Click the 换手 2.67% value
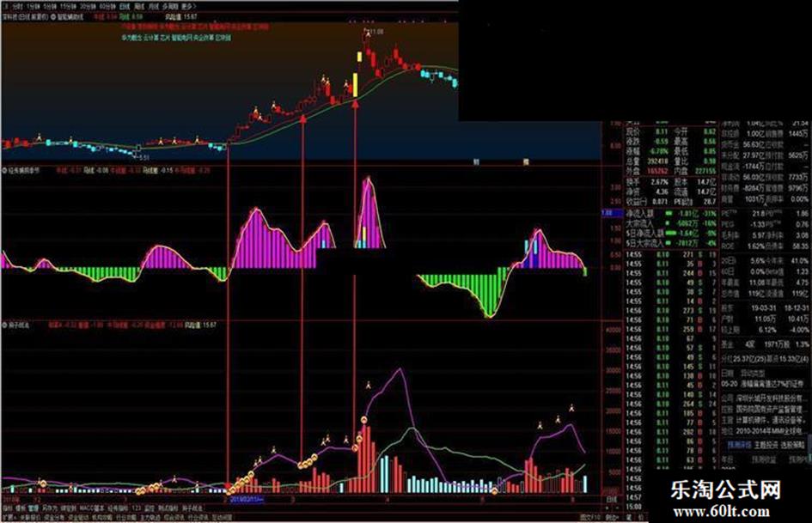812x523 pixels. pyautogui.click(x=660, y=182)
